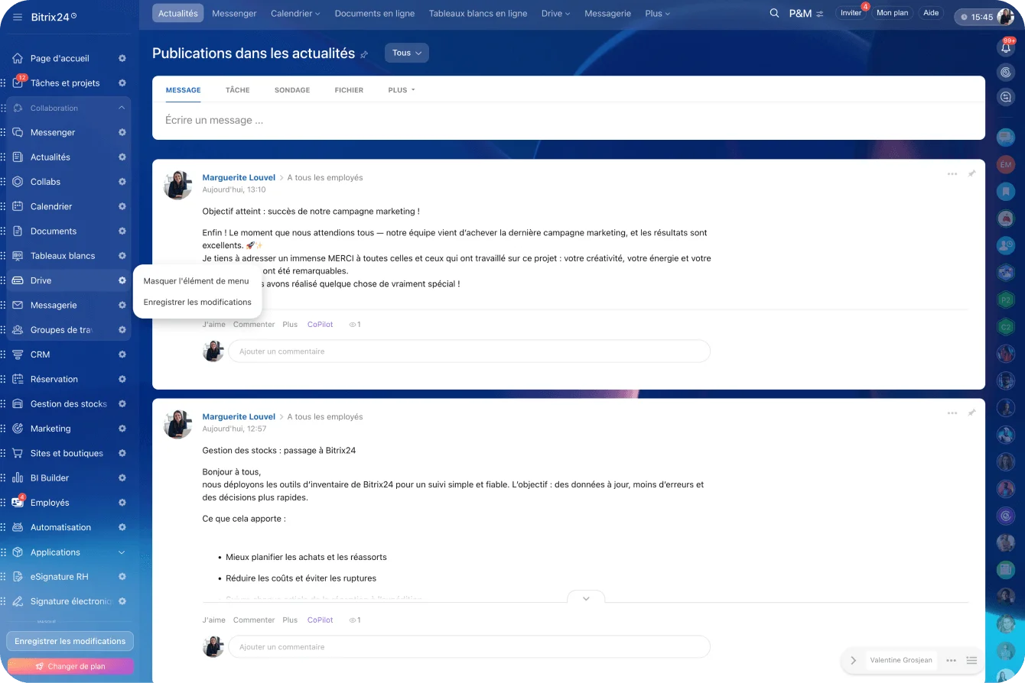This screenshot has width=1025, height=683.
Task: Pin the first post using pin icon
Action: [x=971, y=174]
